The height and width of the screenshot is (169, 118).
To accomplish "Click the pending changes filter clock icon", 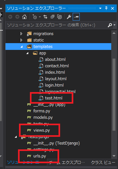I will click(35, 17).
